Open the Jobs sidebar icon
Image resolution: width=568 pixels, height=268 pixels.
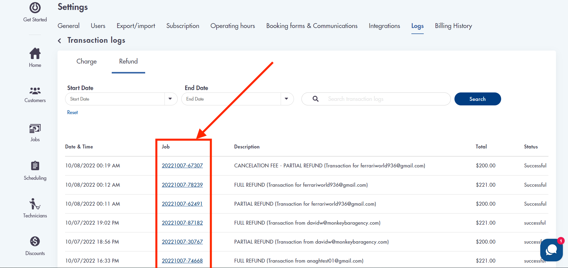[35, 129]
